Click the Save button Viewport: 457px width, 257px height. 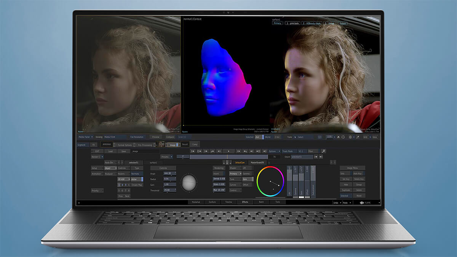124,151
